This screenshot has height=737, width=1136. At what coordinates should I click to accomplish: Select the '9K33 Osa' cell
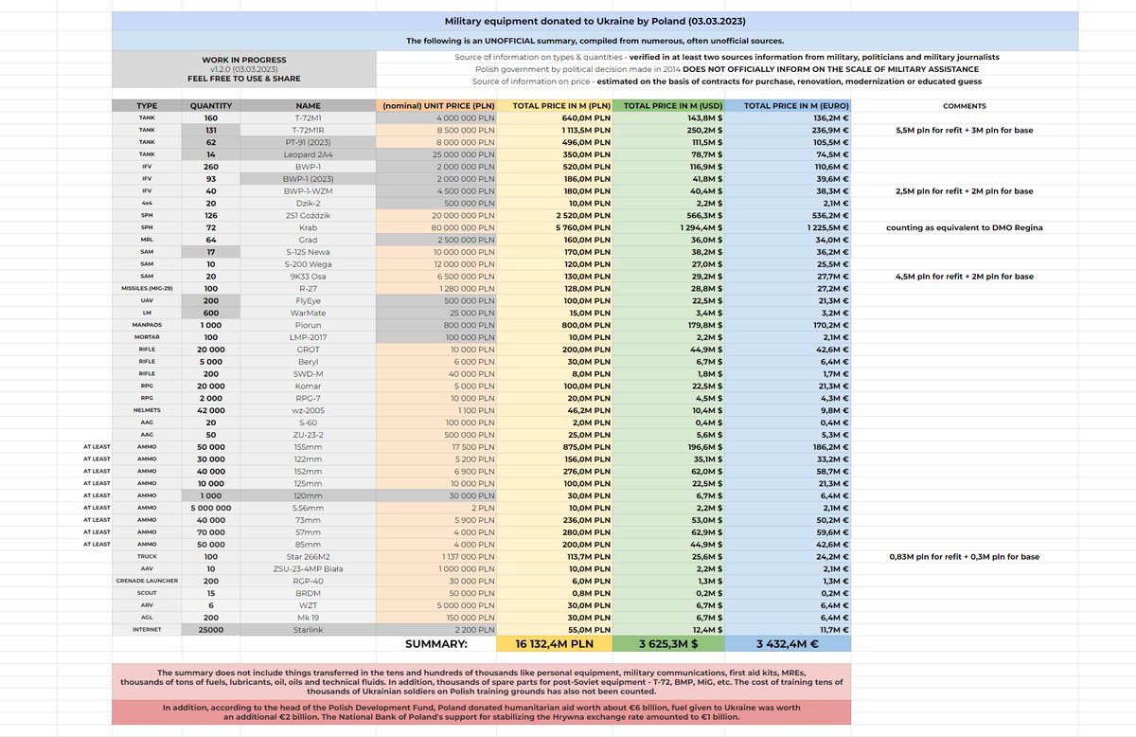pyautogui.click(x=308, y=277)
